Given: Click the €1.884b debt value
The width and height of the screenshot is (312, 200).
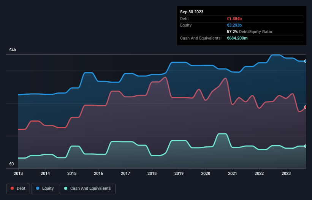Looking at the screenshot, I should tap(234, 19).
